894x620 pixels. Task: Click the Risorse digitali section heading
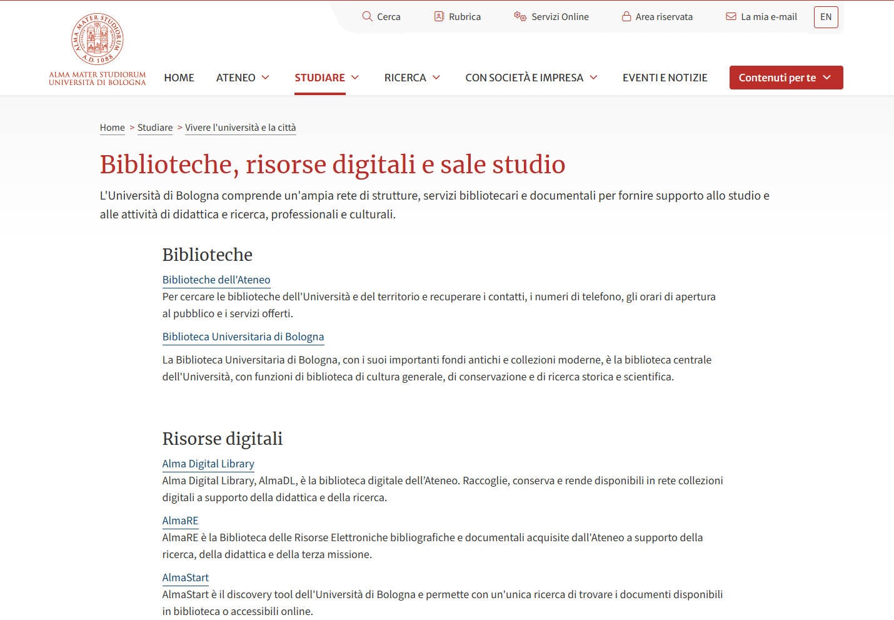pyautogui.click(x=223, y=439)
